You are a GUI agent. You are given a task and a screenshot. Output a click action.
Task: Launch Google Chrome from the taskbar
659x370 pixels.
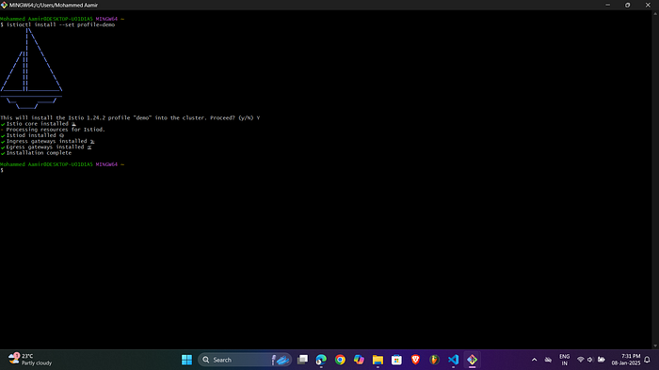340,360
